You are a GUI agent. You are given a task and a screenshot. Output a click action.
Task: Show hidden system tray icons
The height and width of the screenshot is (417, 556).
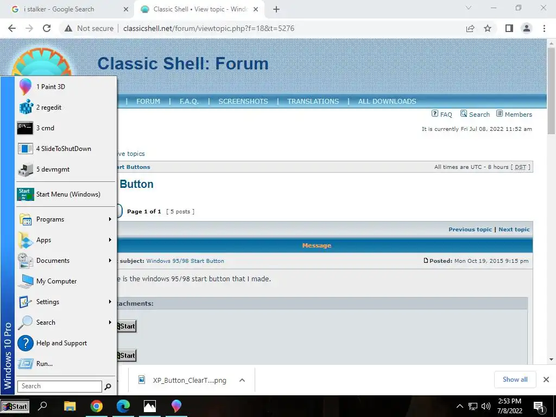459,406
